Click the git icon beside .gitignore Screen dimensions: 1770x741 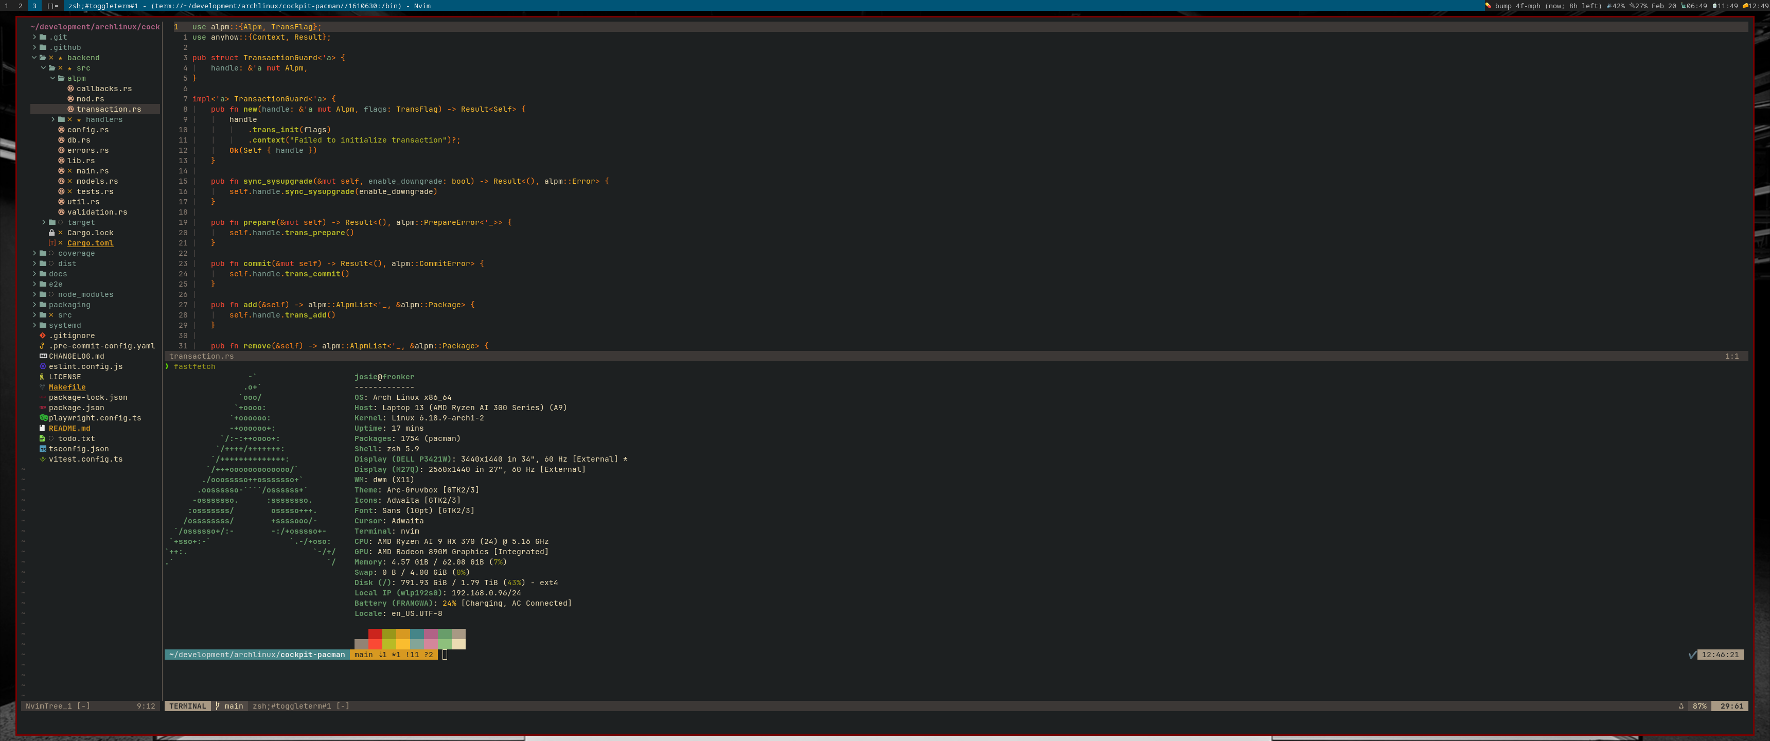click(43, 336)
